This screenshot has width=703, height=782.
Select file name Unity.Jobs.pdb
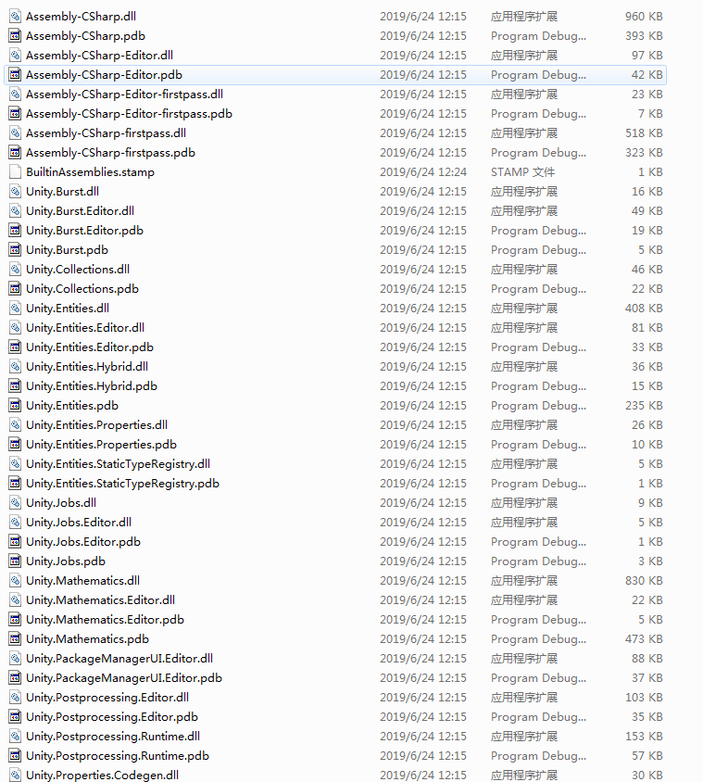tap(66, 561)
